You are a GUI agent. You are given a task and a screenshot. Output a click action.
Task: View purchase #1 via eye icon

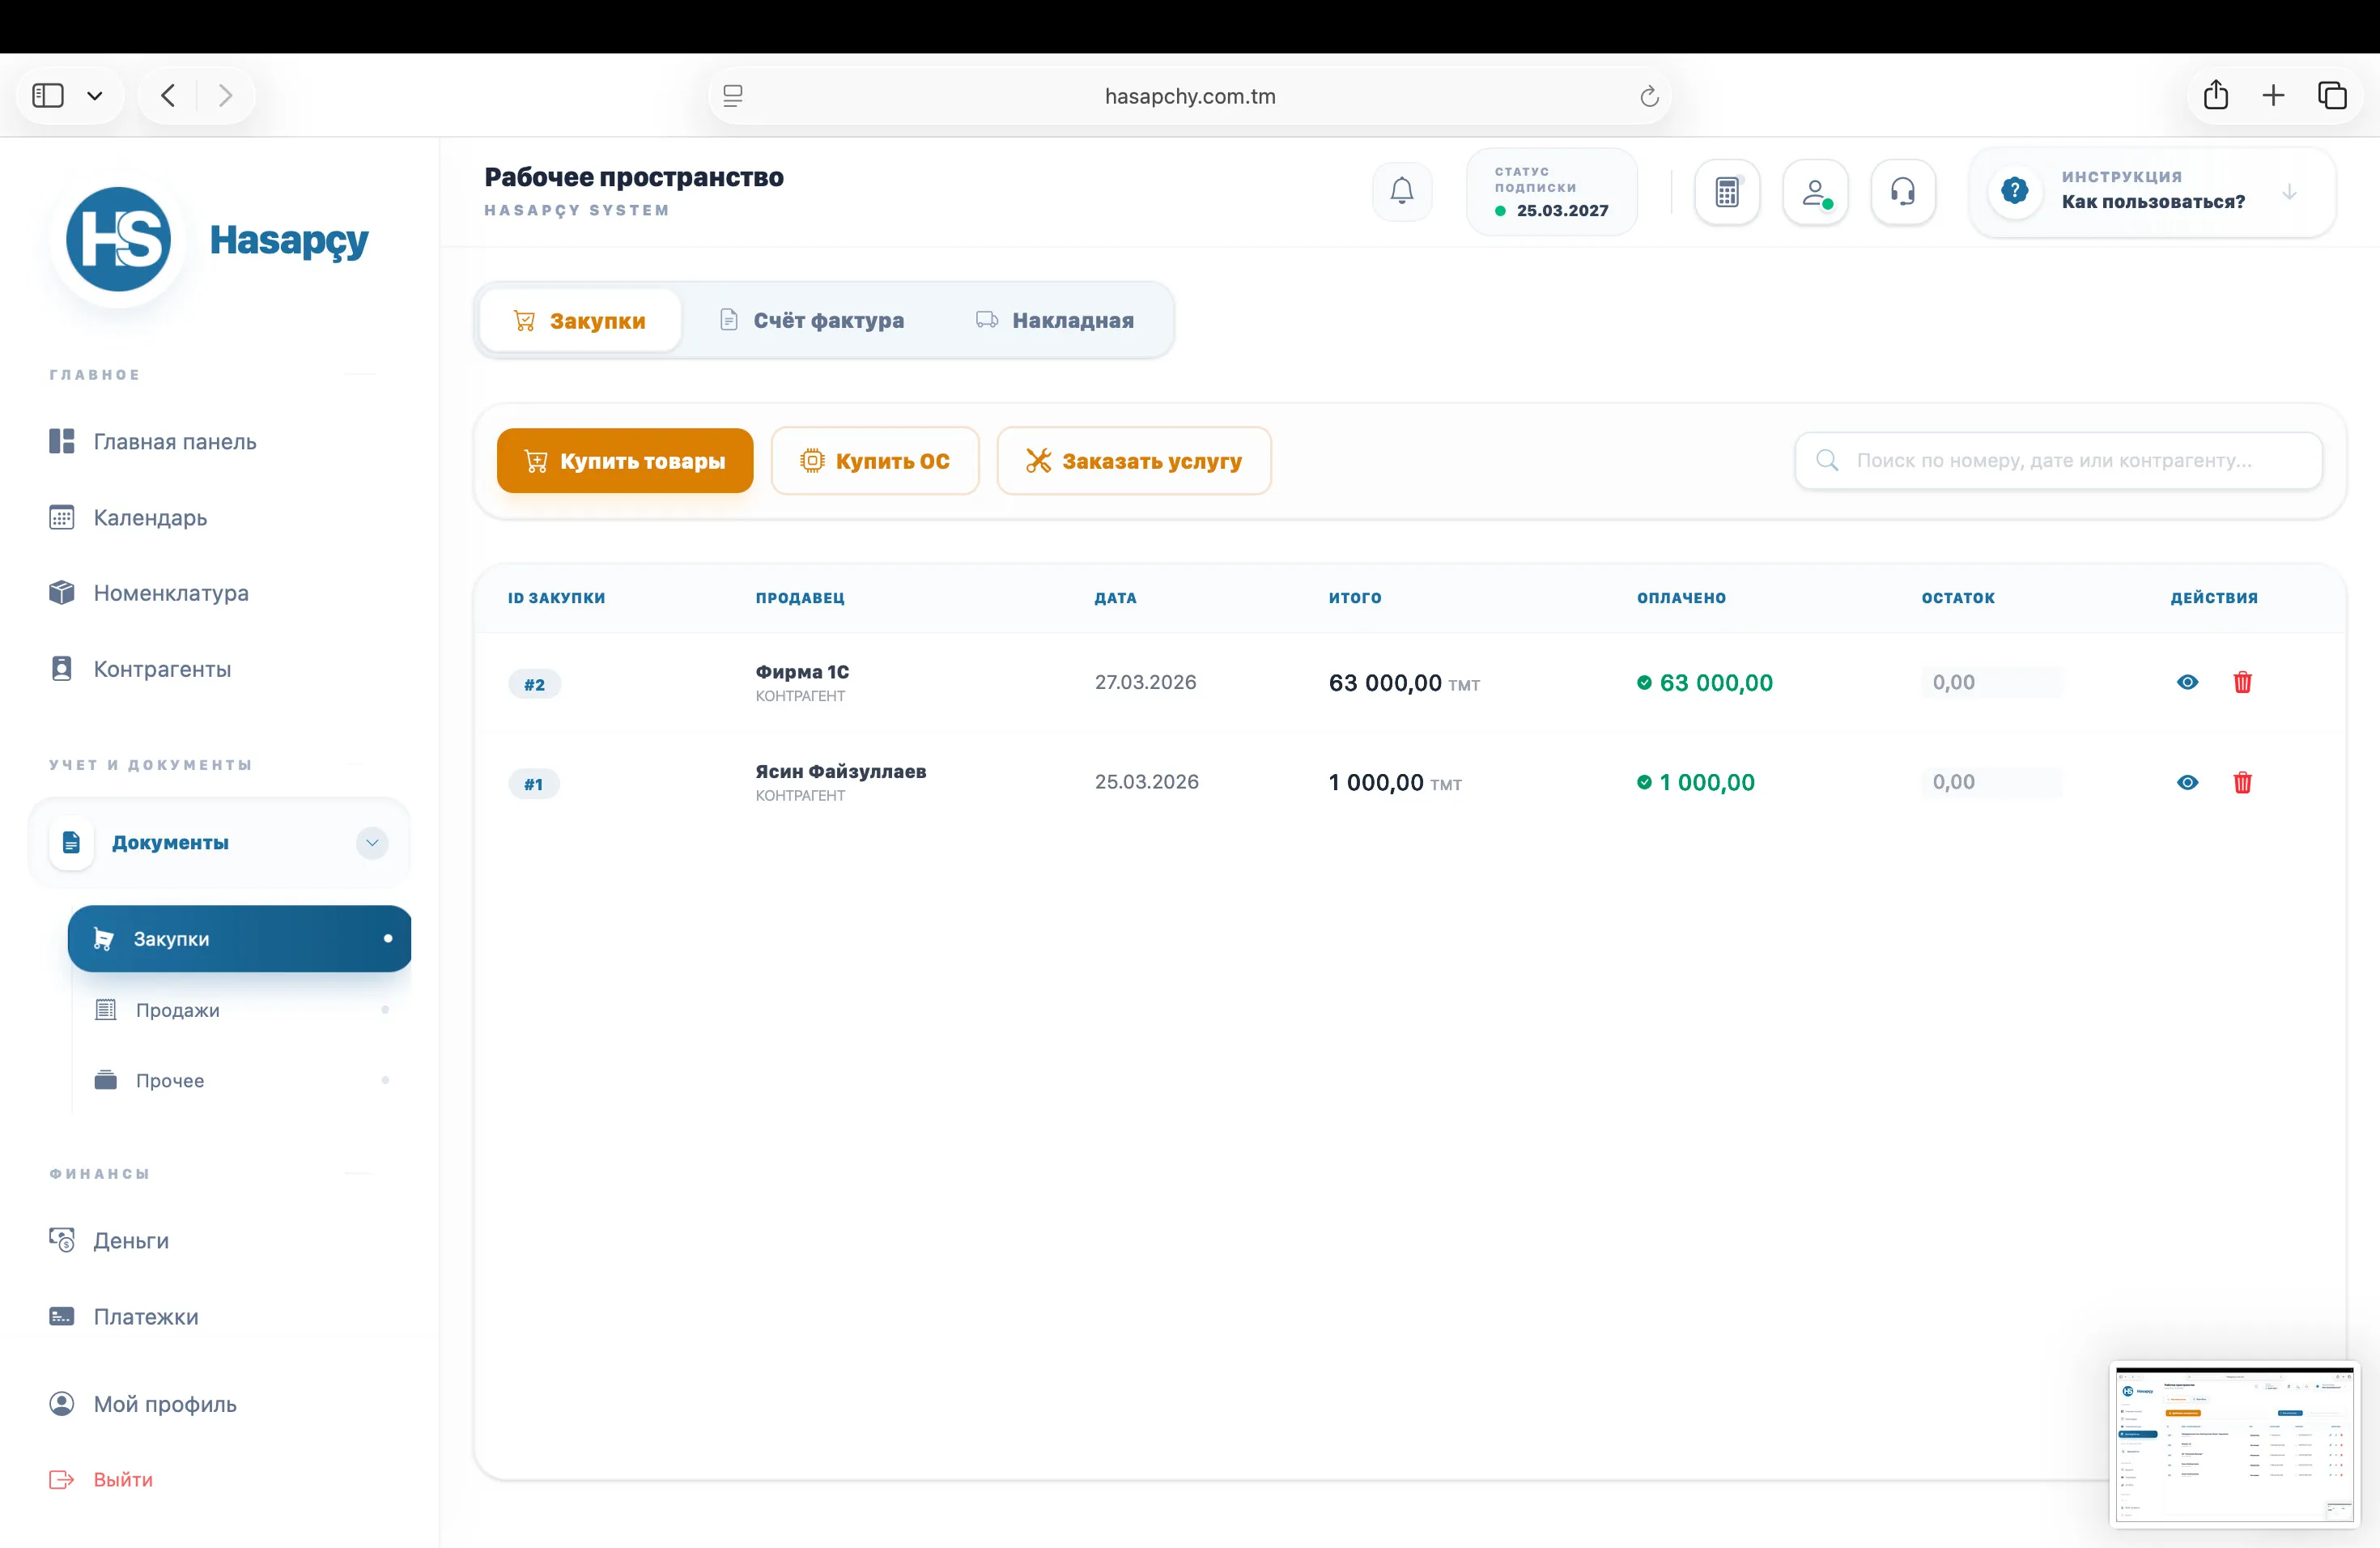coord(2187,782)
